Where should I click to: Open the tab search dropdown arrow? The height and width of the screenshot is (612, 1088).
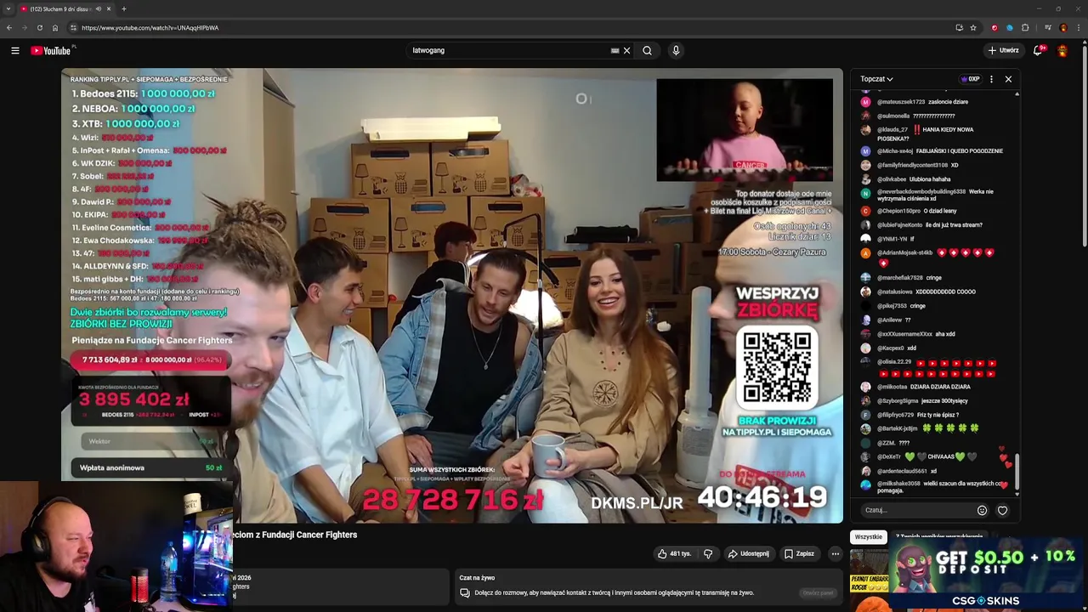coord(8,8)
